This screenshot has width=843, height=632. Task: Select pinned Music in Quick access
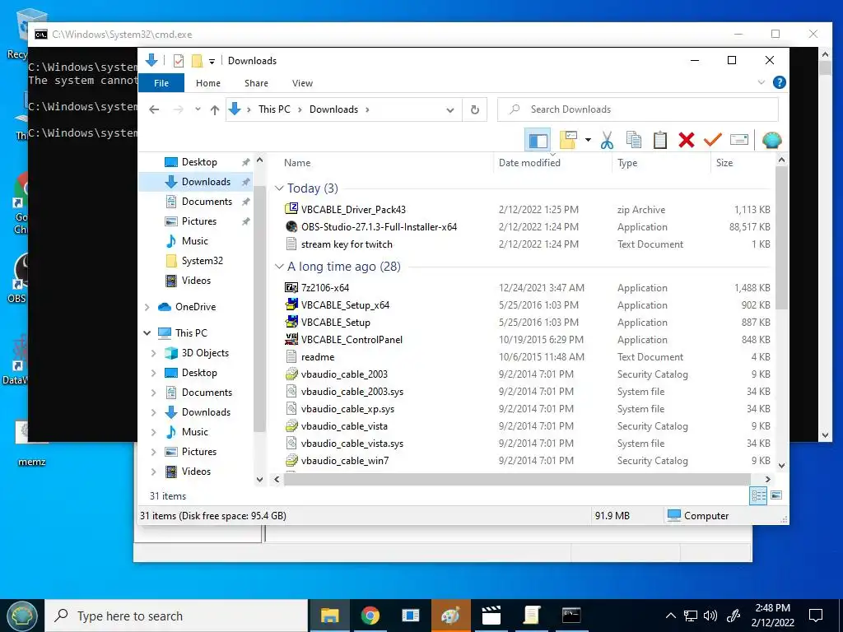194,241
